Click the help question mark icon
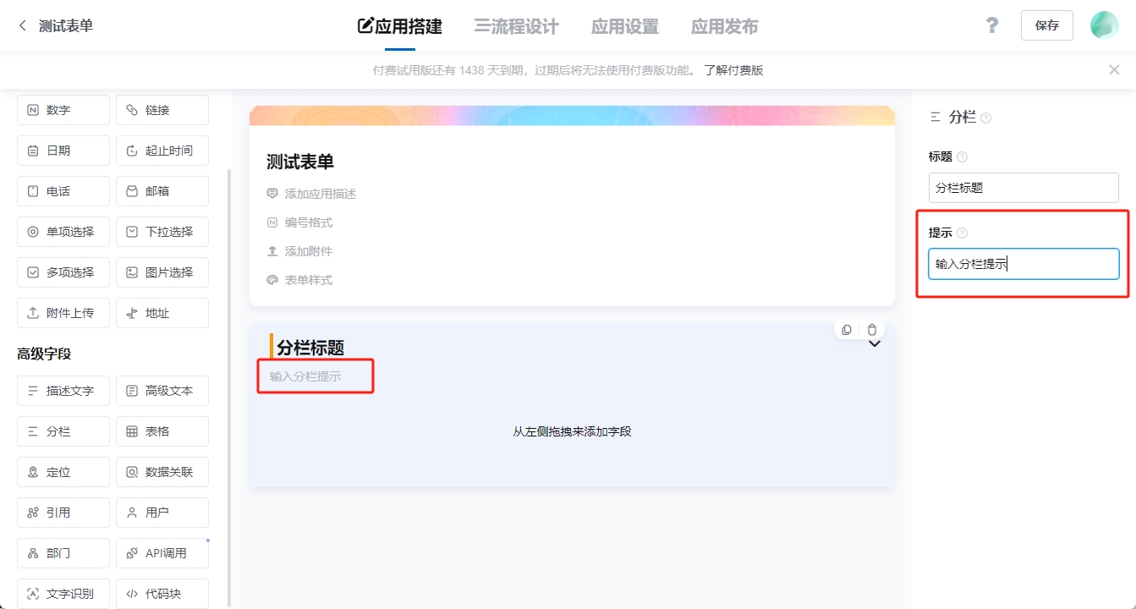 (992, 25)
